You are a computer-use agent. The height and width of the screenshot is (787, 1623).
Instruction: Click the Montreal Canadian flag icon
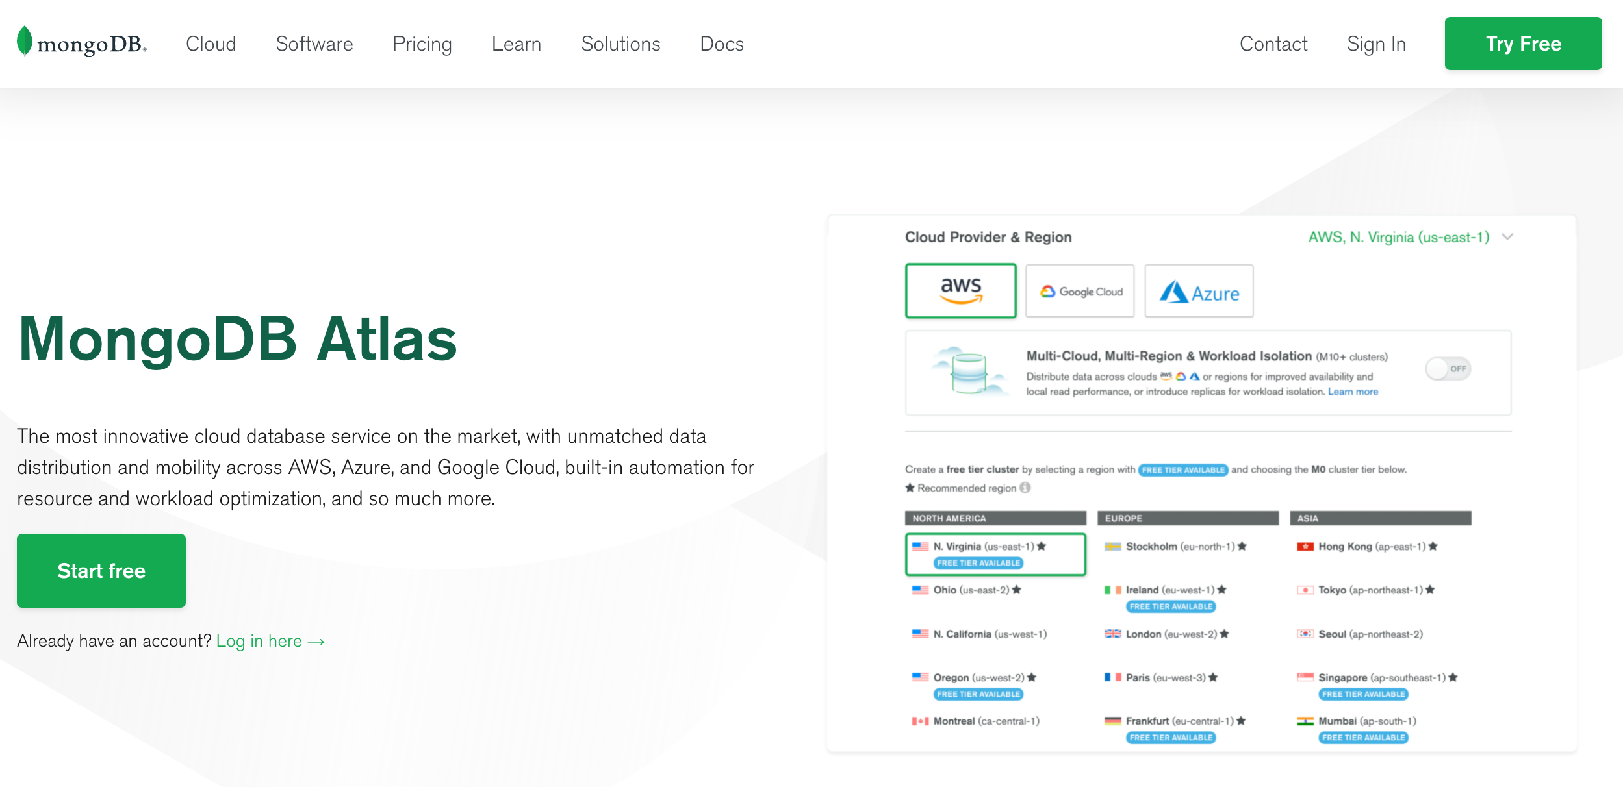click(920, 721)
